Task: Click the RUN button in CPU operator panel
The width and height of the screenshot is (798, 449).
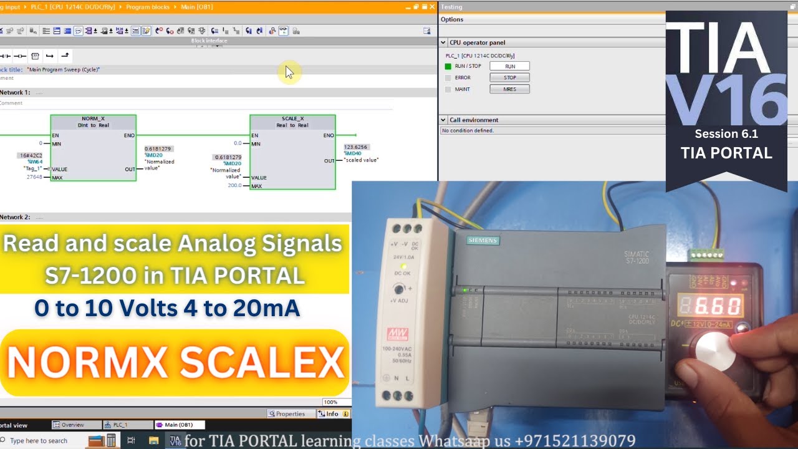Action: click(x=509, y=66)
